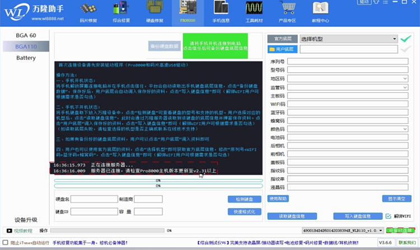Click the 硬盘名 disk name field
The width and height of the screenshot is (420, 250).
94,199
